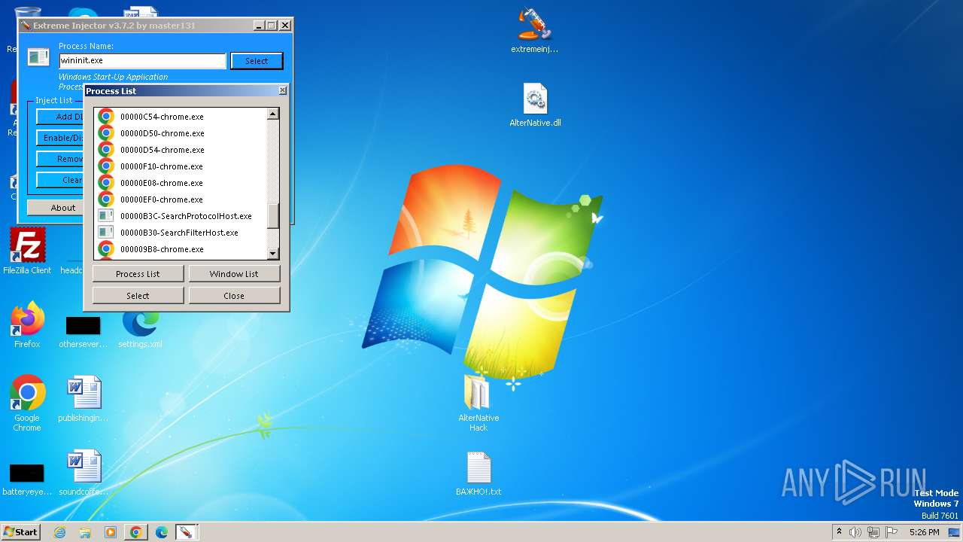Select the Google Chrome desktop shortcut

click(27, 403)
